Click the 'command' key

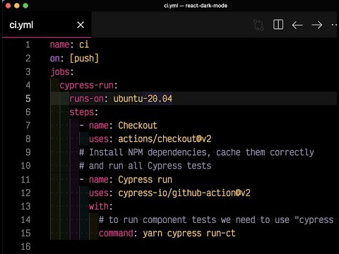pos(116,234)
